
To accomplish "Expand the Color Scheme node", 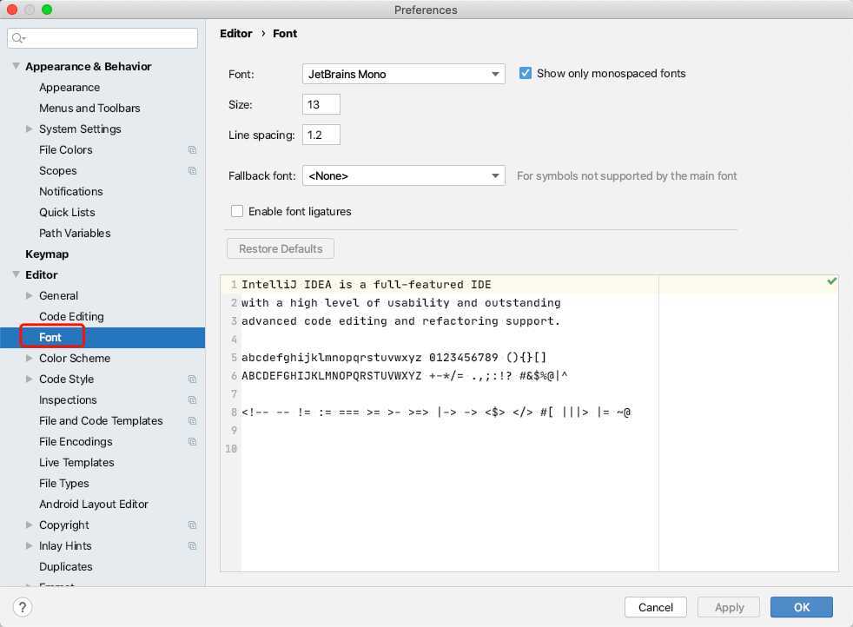I will pos(30,358).
